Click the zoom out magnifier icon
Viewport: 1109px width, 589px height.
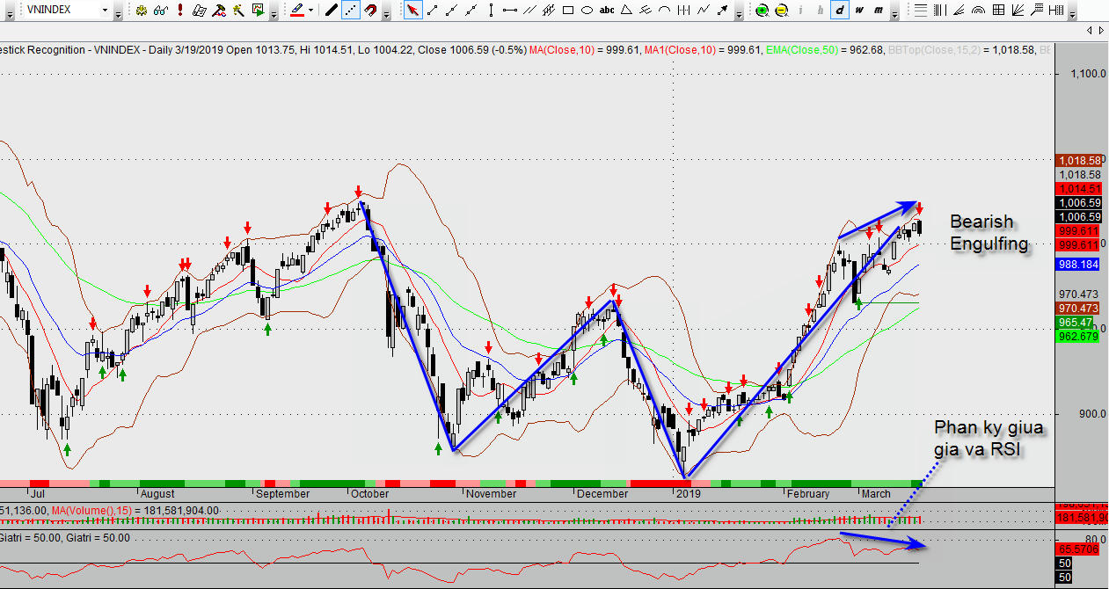[781, 11]
